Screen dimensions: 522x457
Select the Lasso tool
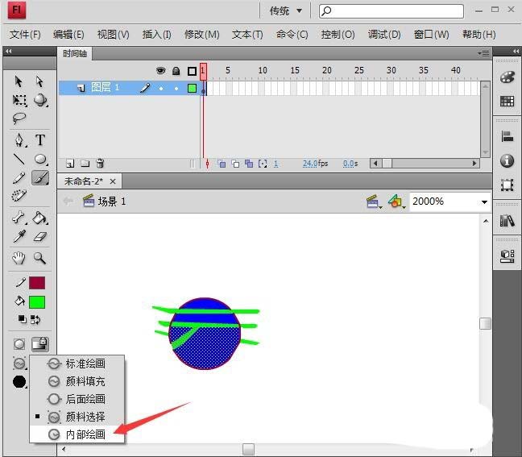click(x=19, y=118)
